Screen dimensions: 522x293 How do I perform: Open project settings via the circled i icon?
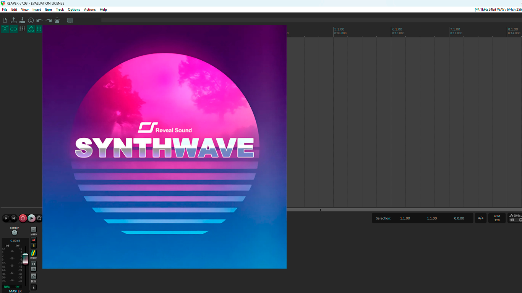tap(31, 20)
